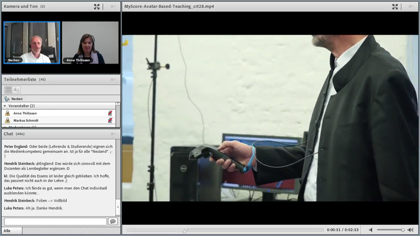Maximize the MyScore video pod to fullscreen
This screenshot has height=236, width=420.
(x=395, y=7)
